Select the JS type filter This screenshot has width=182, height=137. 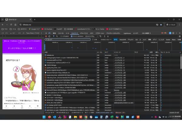(x=140, y=40)
